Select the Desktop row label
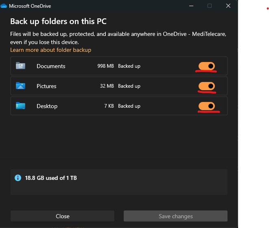 pos(47,106)
